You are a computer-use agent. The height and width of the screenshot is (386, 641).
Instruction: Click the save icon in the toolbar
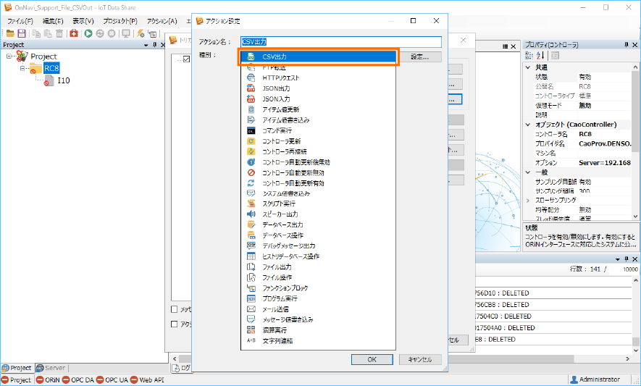click(x=22, y=33)
